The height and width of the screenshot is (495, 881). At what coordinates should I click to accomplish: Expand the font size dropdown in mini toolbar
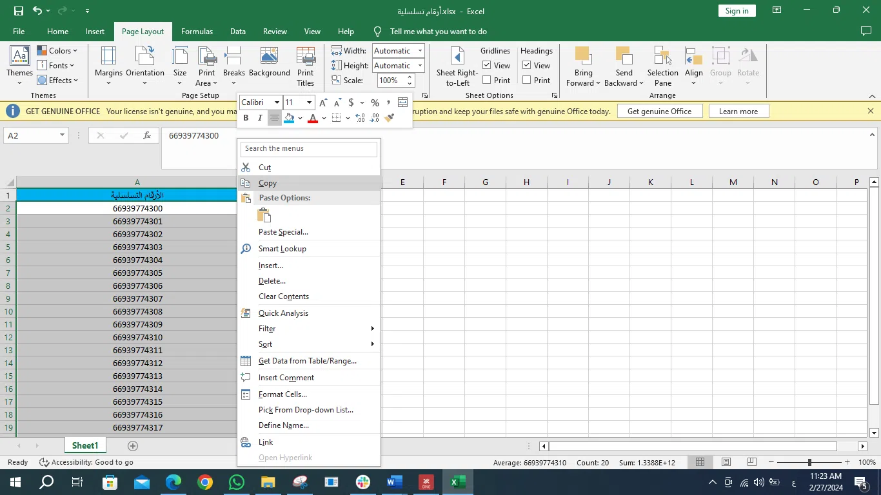[x=309, y=102]
